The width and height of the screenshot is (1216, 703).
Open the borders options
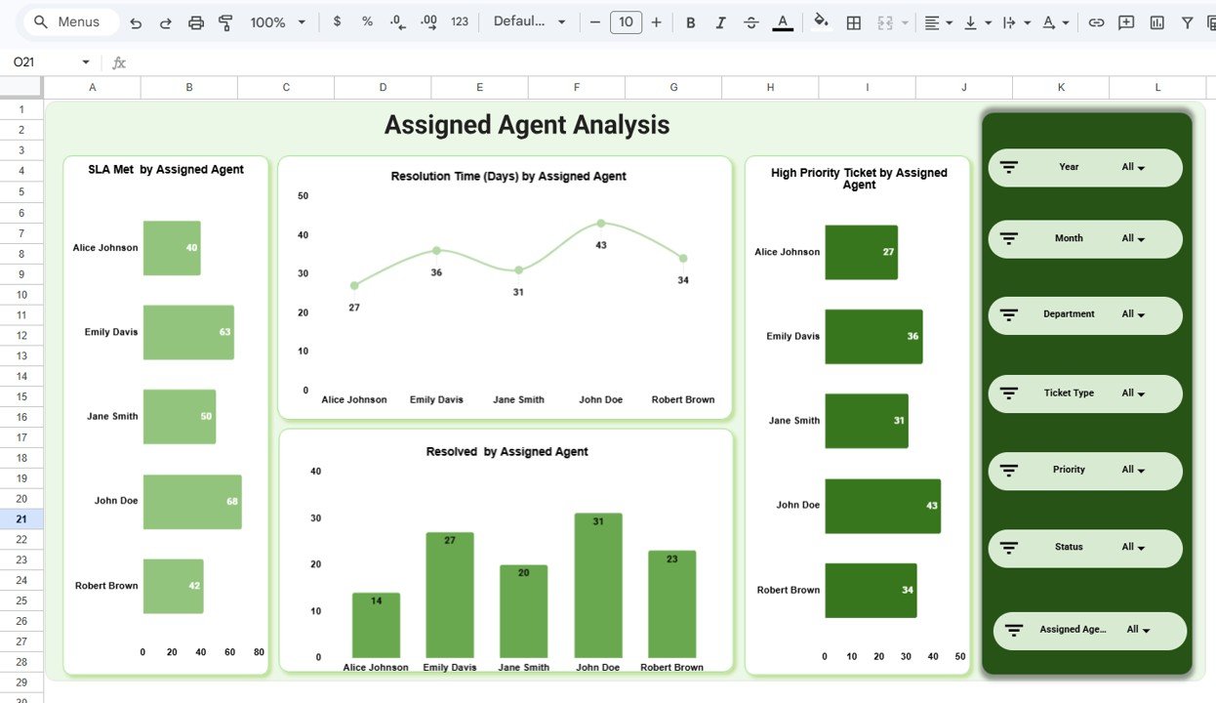[x=853, y=21]
